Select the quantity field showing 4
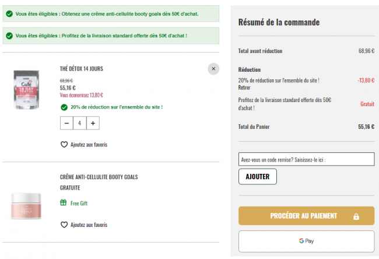This screenshot has width=379, height=259. (79, 123)
